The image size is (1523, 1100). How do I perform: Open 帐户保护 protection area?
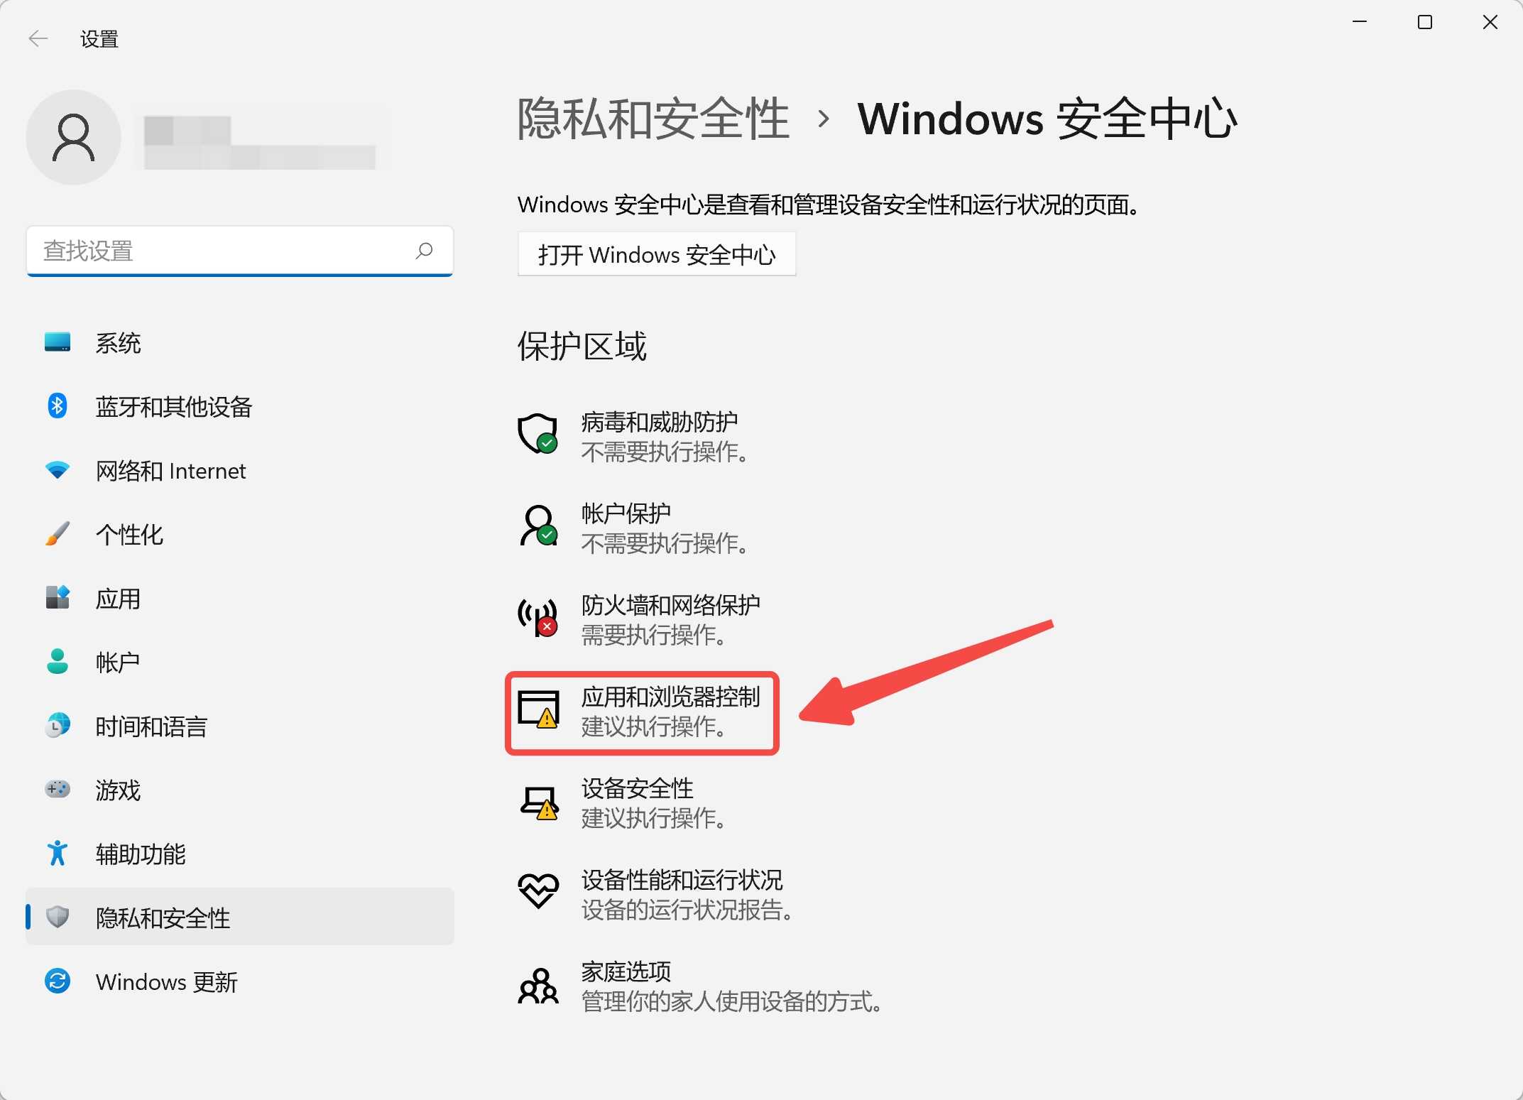[x=633, y=528]
